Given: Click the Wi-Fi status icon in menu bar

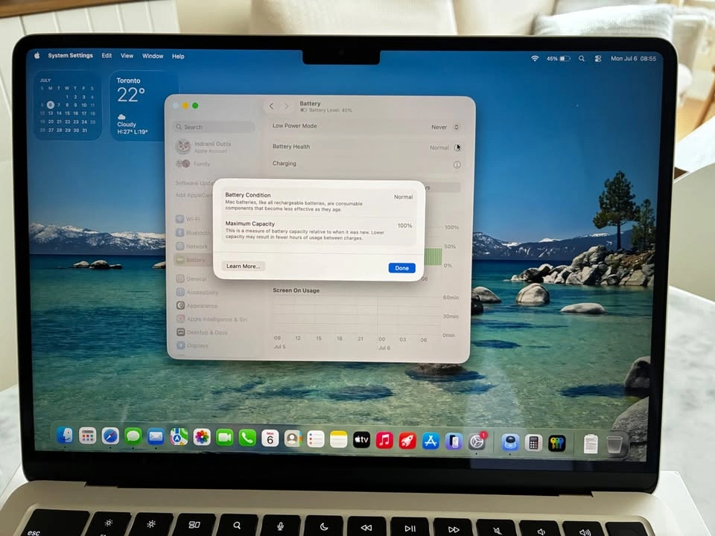Looking at the screenshot, I should pos(535,58).
